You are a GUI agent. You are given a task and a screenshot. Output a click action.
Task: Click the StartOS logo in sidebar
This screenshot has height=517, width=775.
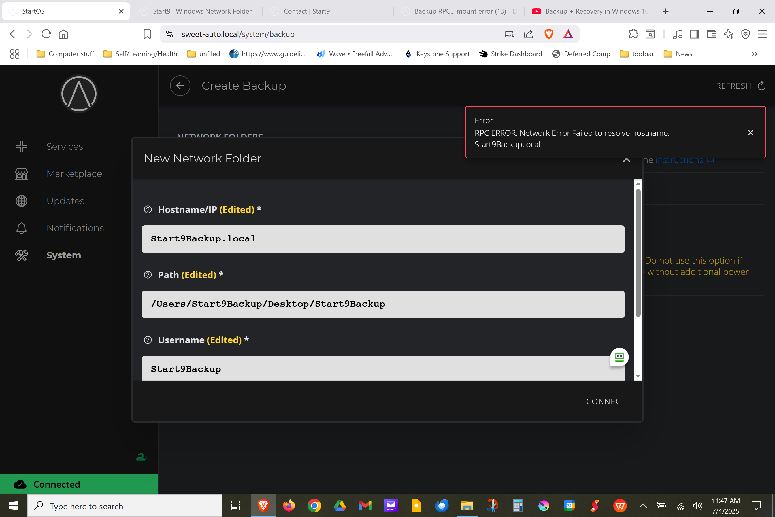point(79,94)
